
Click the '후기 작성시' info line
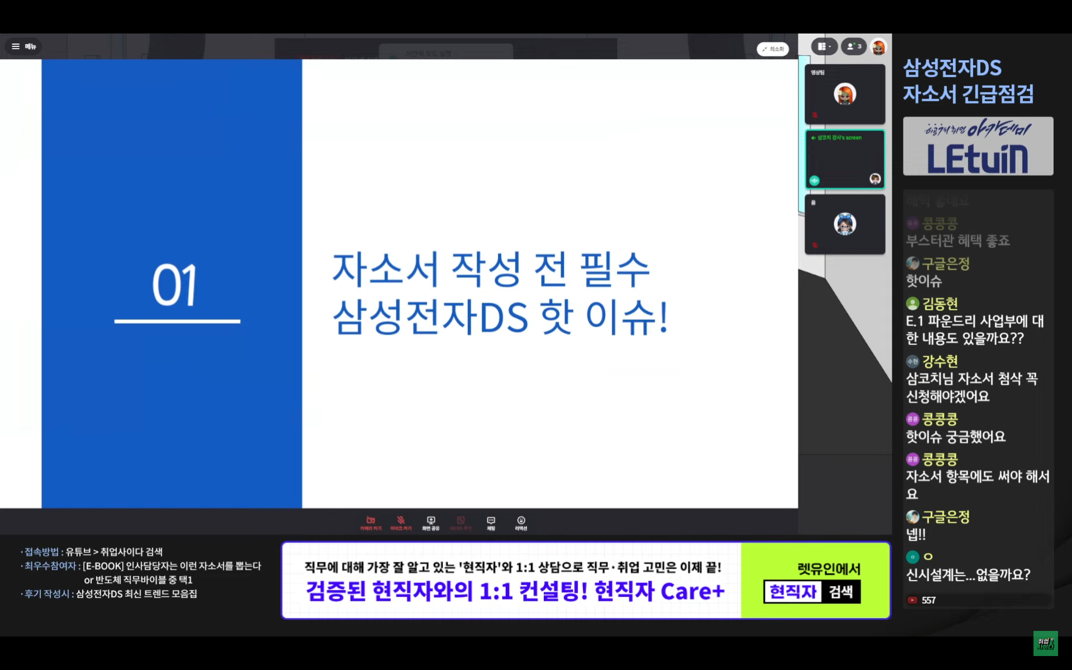pyautogui.click(x=109, y=594)
